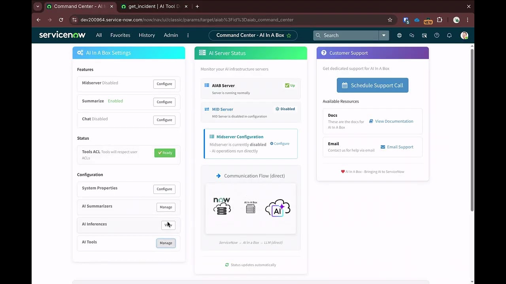The height and width of the screenshot is (284, 506).
Task: Click the Disabled badge for MID Server
Action: coord(285,109)
